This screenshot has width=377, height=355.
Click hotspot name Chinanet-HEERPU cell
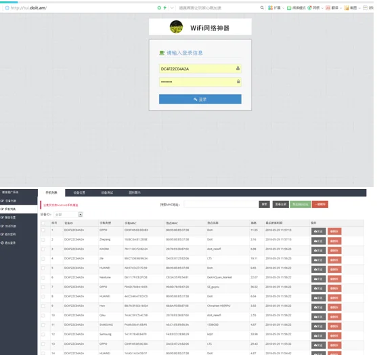coord(219,306)
